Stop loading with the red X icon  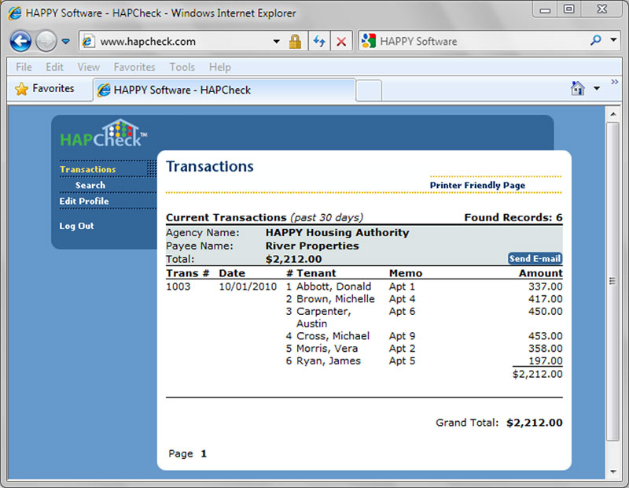[x=341, y=41]
